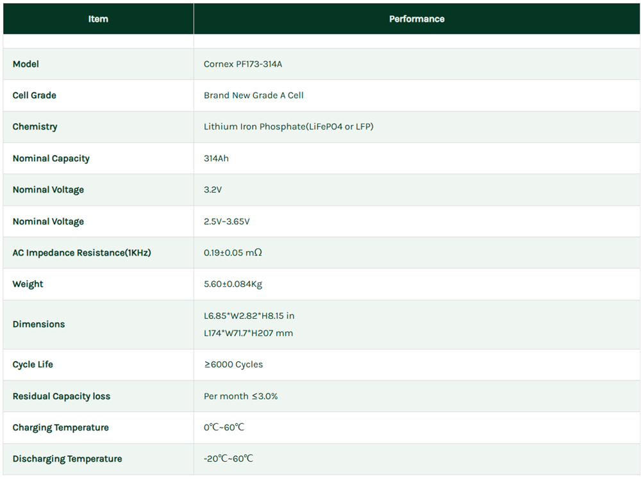Select the Lithium Iron Phosphate chemistry value
The height and width of the screenshot is (479, 641).
288,127
